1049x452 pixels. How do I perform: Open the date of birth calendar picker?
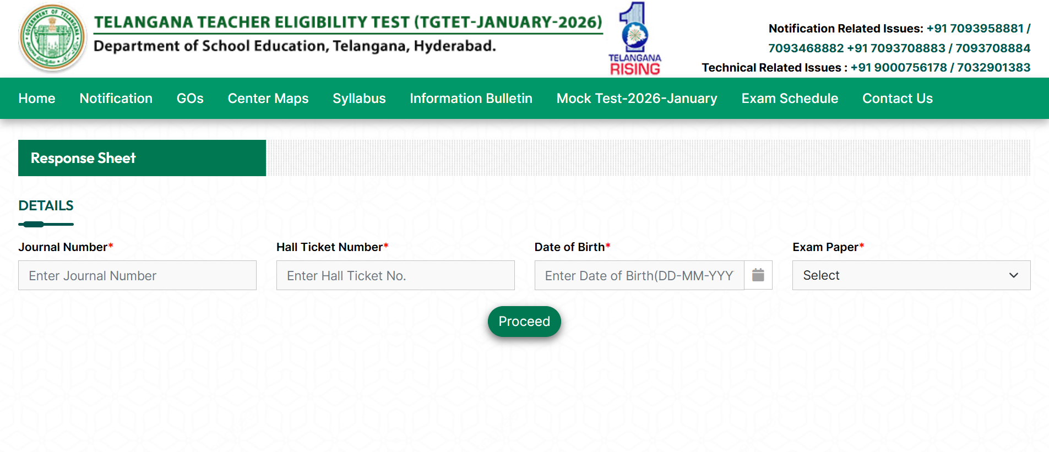tap(758, 275)
